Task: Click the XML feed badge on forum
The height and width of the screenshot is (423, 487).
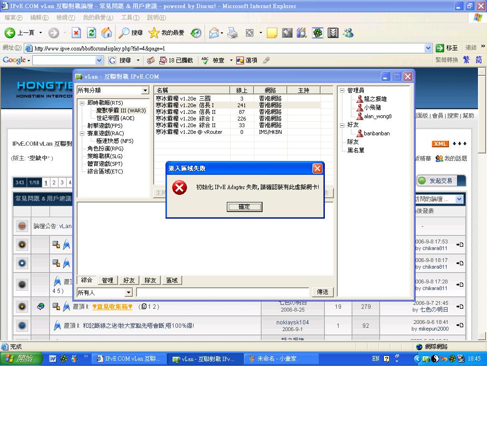Action: [x=440, y=144]
